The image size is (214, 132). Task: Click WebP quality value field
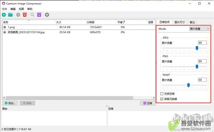tap(202, 80)
